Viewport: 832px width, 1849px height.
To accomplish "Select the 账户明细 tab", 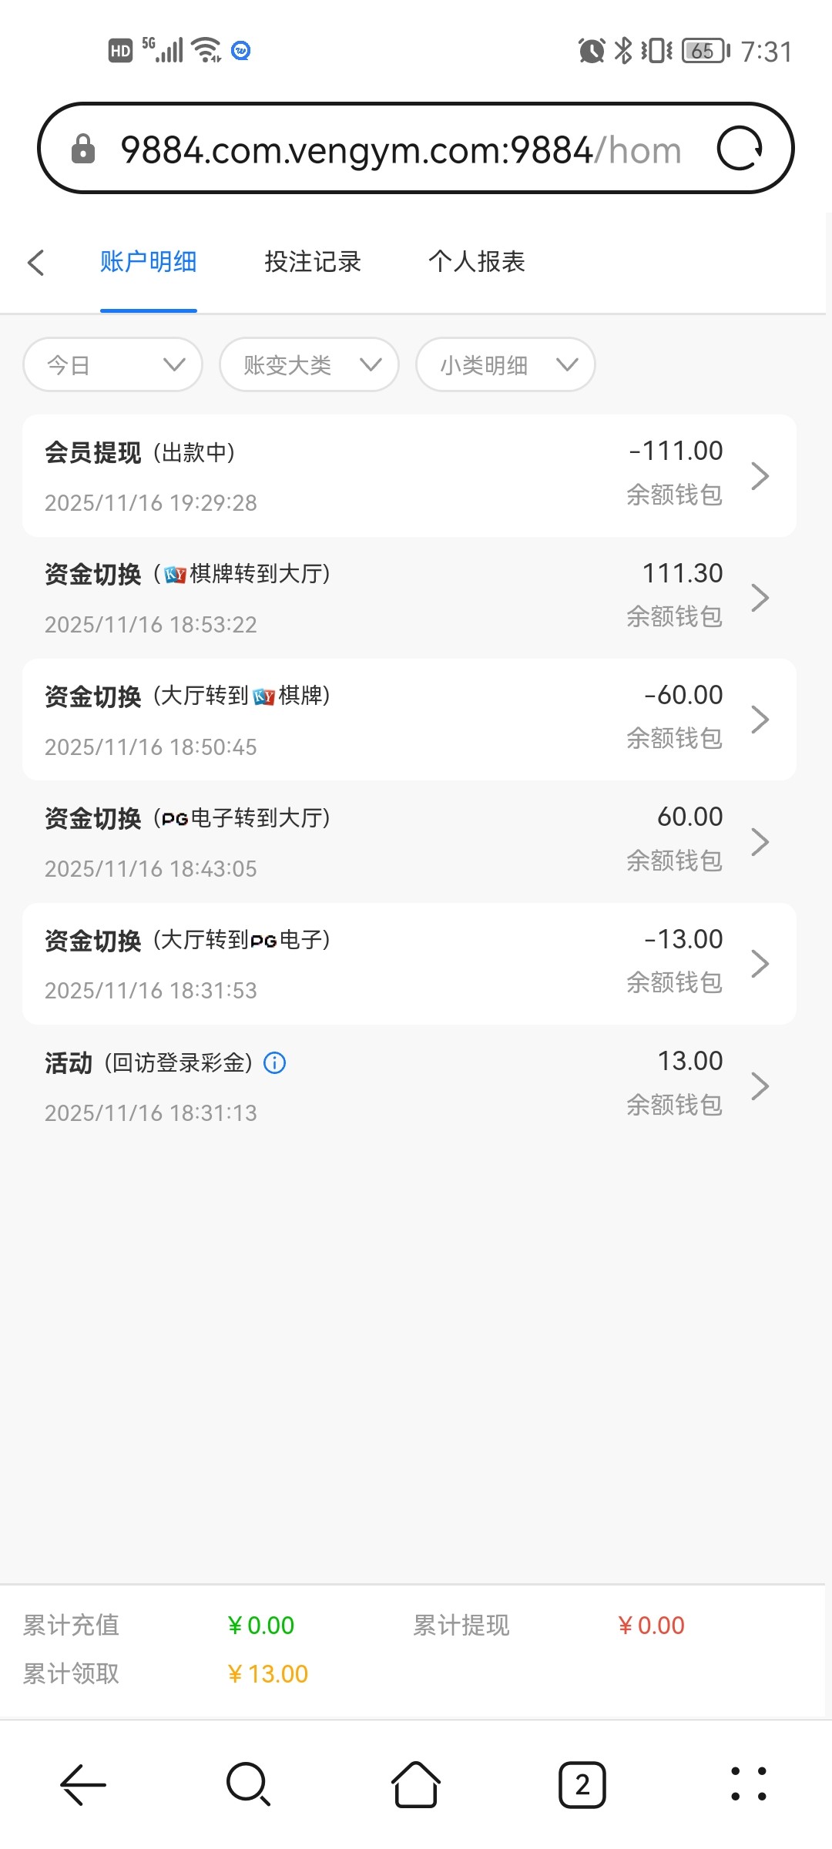I will pyautogui.click(x=148, y=262).
